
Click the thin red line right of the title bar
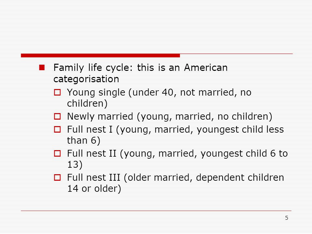236,54
